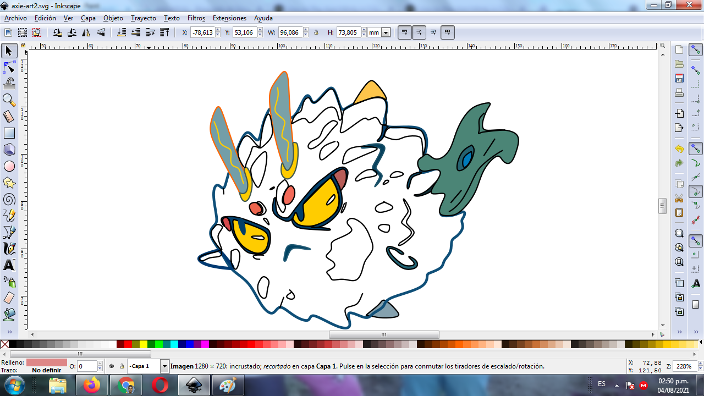
Task: Click the Relleno fill color indicator
Action: tap(47, 362)
